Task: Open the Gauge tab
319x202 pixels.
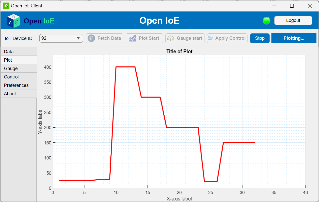Action: pos(19,69)
